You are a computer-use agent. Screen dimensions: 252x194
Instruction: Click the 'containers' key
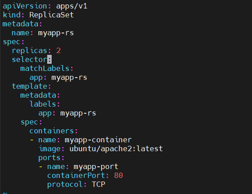[52, 131]
